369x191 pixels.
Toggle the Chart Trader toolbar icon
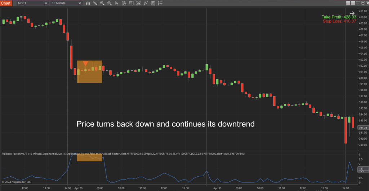[x=131, y=3]
